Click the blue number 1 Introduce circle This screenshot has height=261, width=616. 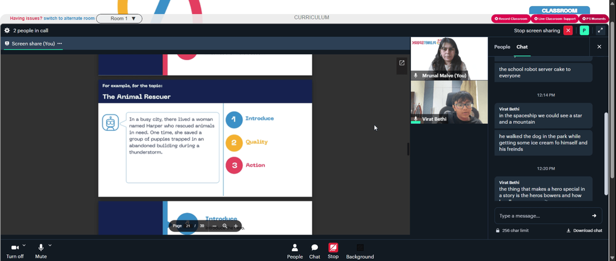coord(233,120)
